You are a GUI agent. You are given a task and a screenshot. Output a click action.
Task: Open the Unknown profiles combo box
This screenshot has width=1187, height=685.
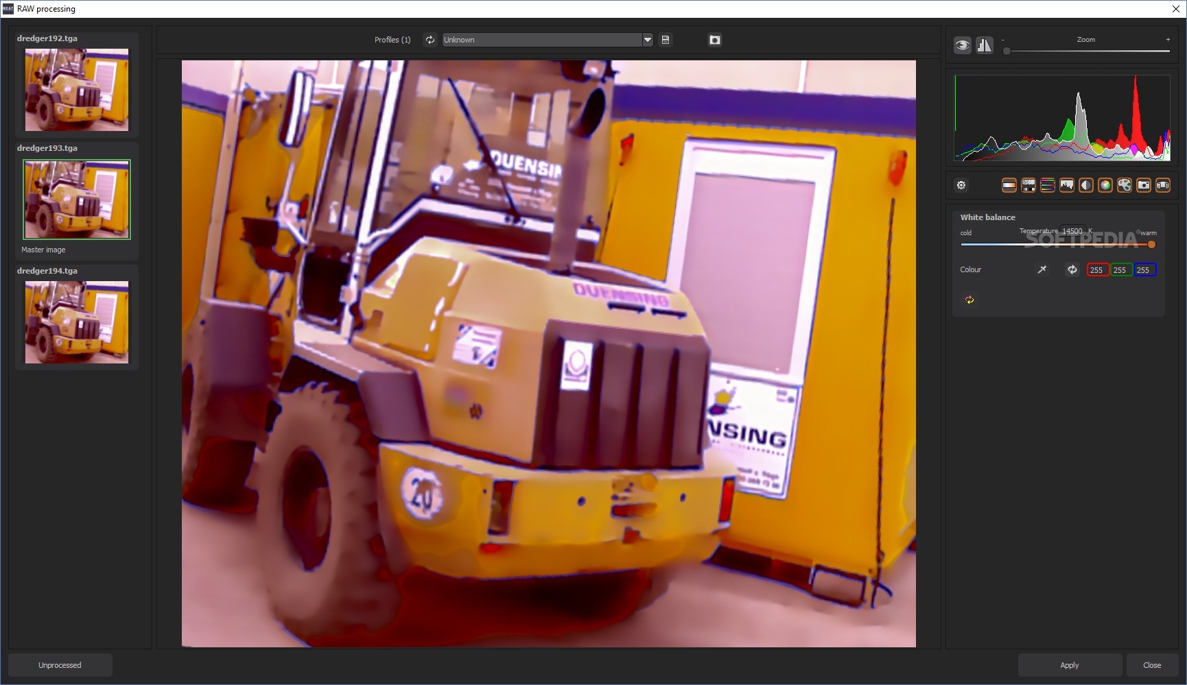(547, 40)
